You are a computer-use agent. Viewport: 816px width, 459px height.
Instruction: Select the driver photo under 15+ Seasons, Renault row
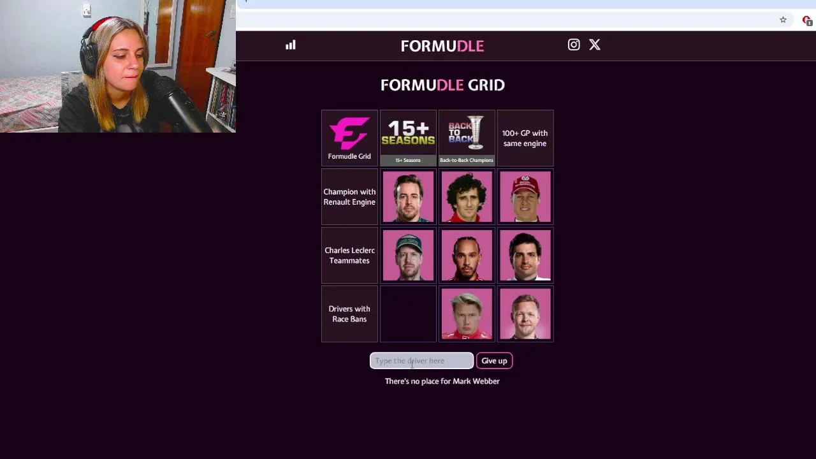coord(408,196)
